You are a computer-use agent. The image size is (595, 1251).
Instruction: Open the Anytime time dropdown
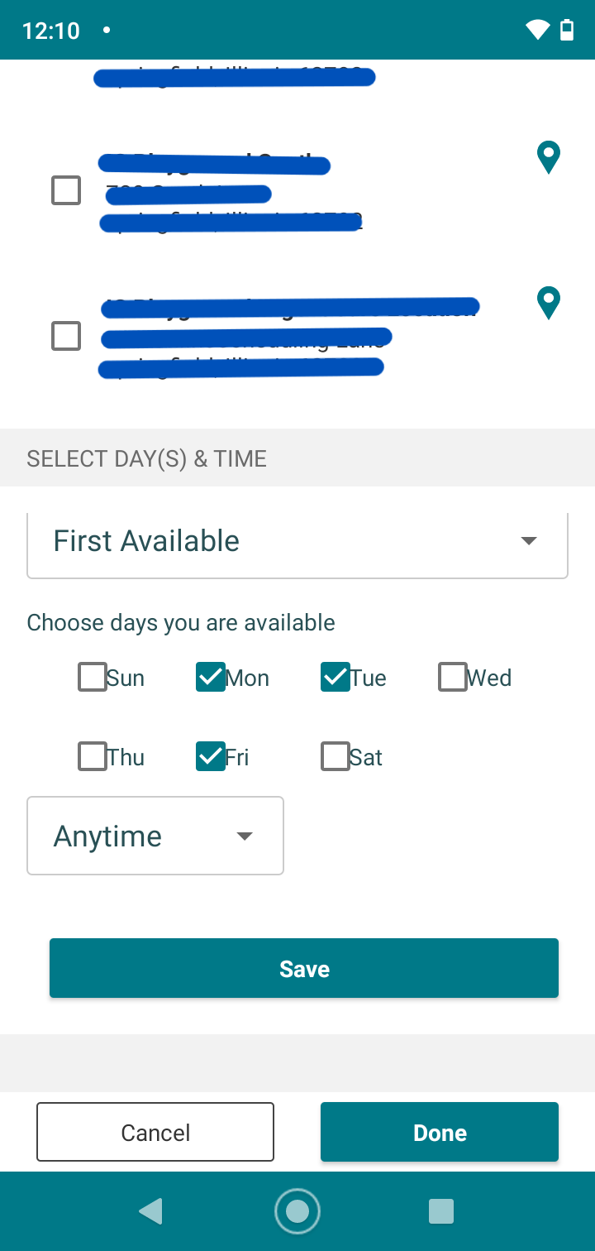pos(155,835)
